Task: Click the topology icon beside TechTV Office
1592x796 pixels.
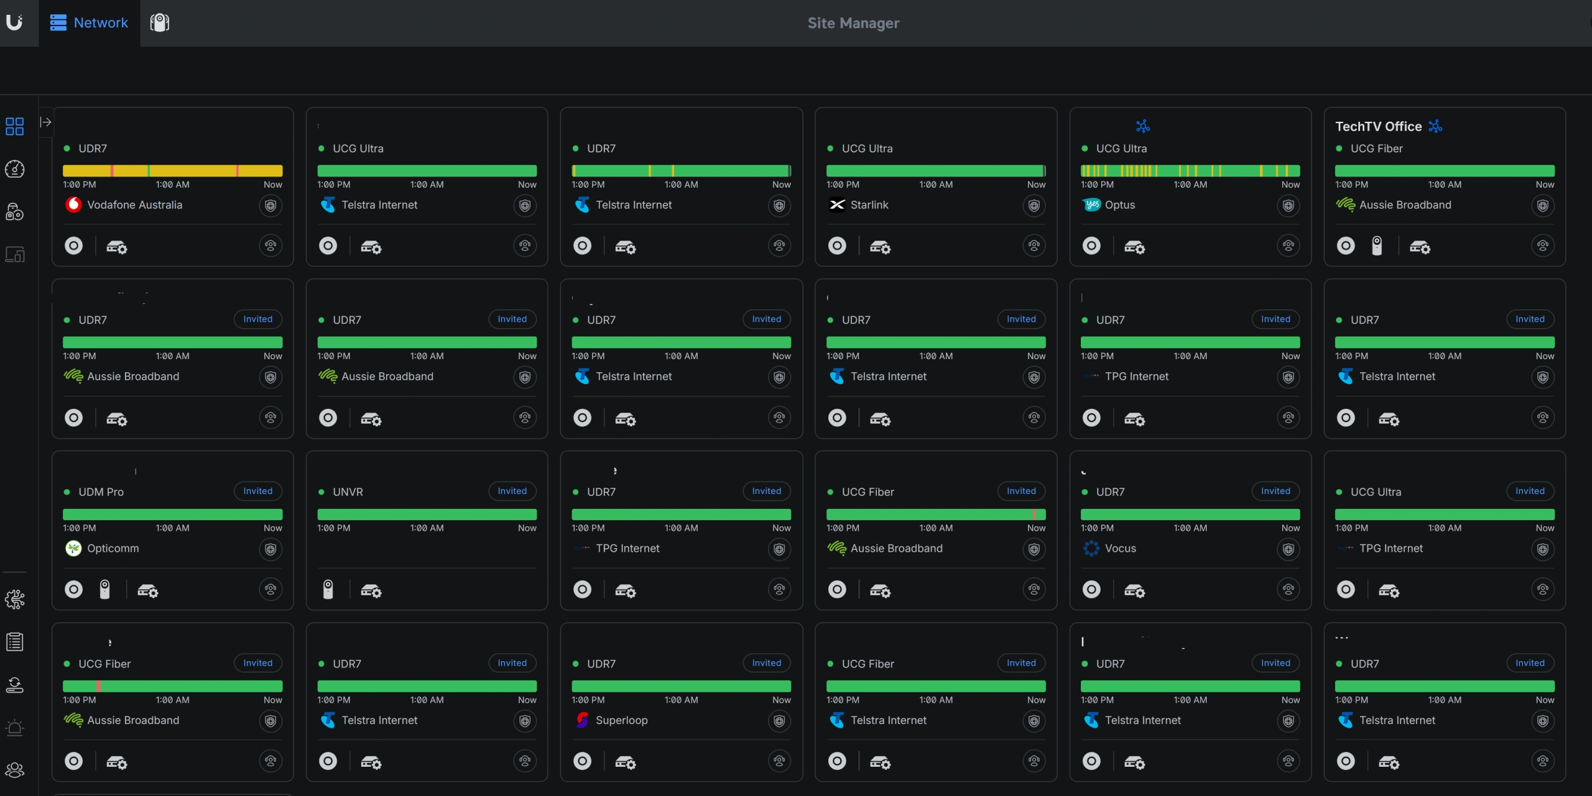Action: [x=1435, y=126]
